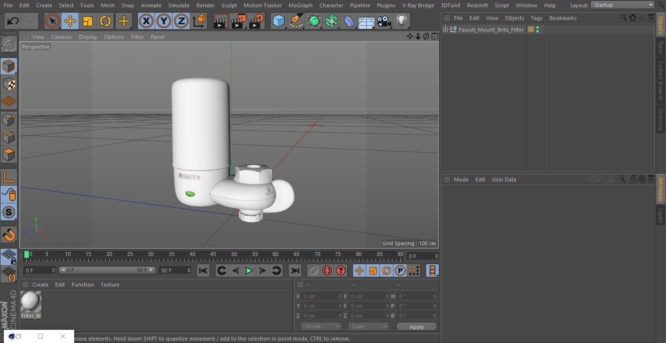
Task: Switch to Model mode
Action: pos(9,66)
